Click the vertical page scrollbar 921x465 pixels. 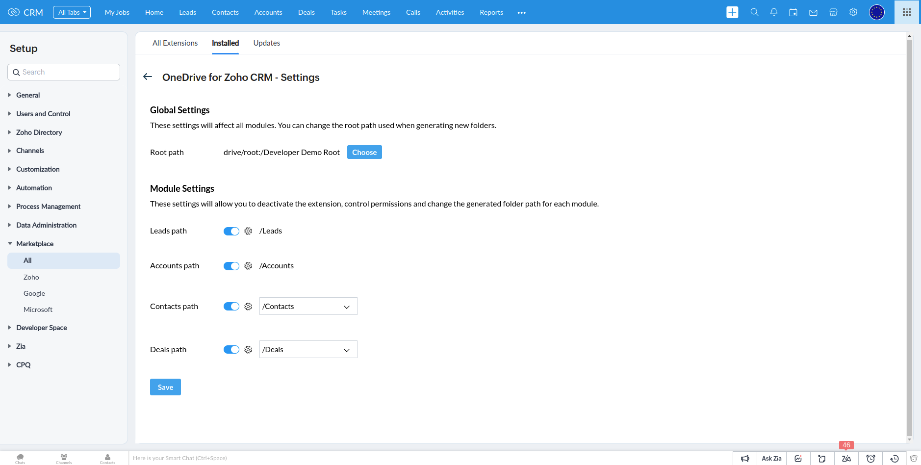(909, 237)
